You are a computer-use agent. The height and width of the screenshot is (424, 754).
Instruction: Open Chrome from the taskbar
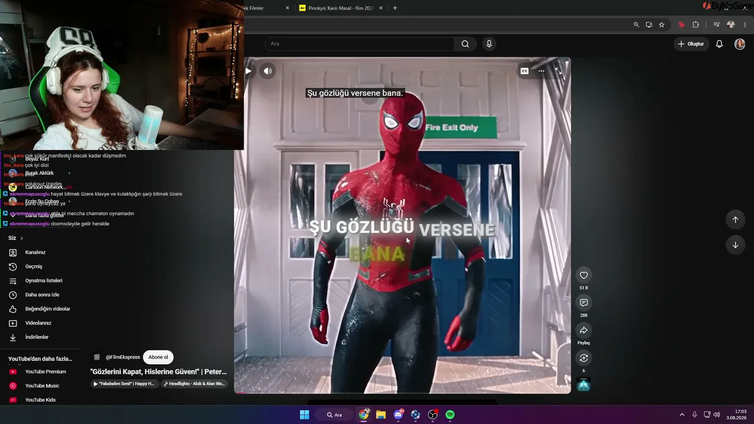tap(364, 415)
